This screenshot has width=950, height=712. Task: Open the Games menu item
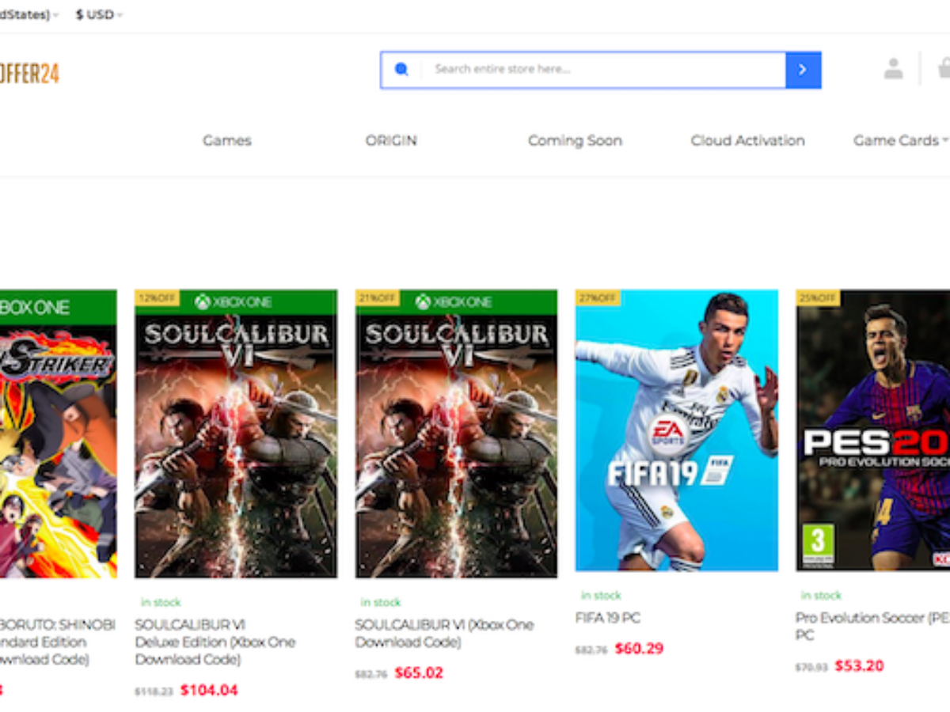(226, 141)
